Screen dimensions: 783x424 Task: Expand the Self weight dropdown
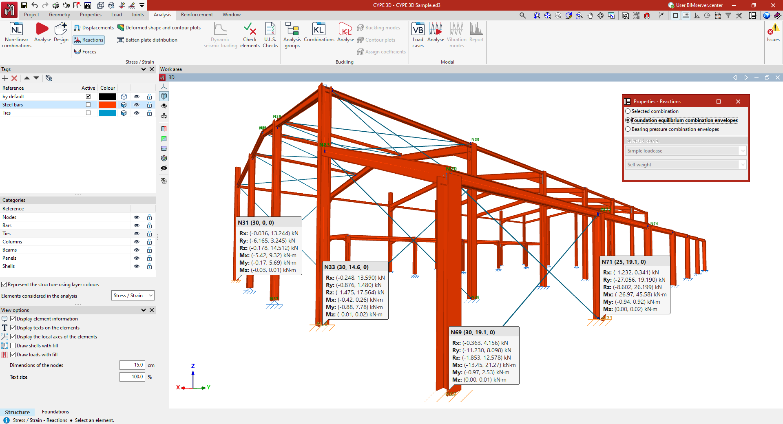pyautogui.click(x=743, y=165)
